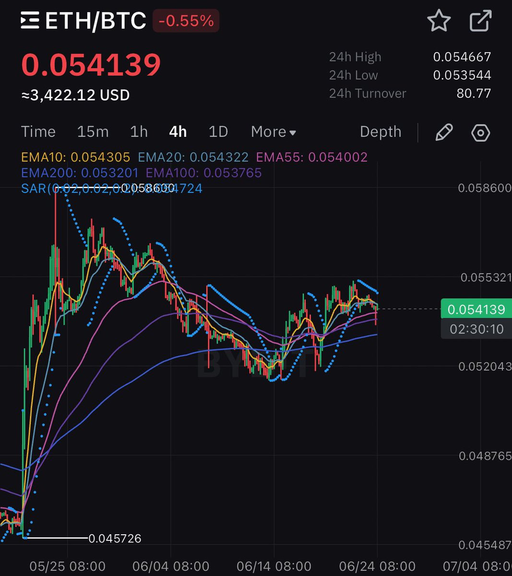Click the EMA10 indicator label
Viewport: 512px width, 576px height.
click(x=75, y=157)
